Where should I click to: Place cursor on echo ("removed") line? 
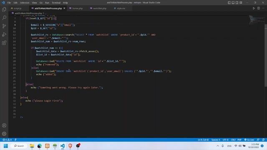[x=47, y=65]
